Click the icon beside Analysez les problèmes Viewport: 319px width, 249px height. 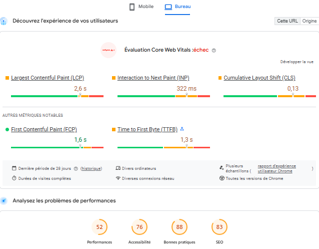coord(4,201)
